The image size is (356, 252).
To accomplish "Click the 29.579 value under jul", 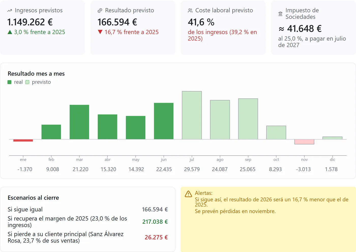I will (x=192, y=169).
